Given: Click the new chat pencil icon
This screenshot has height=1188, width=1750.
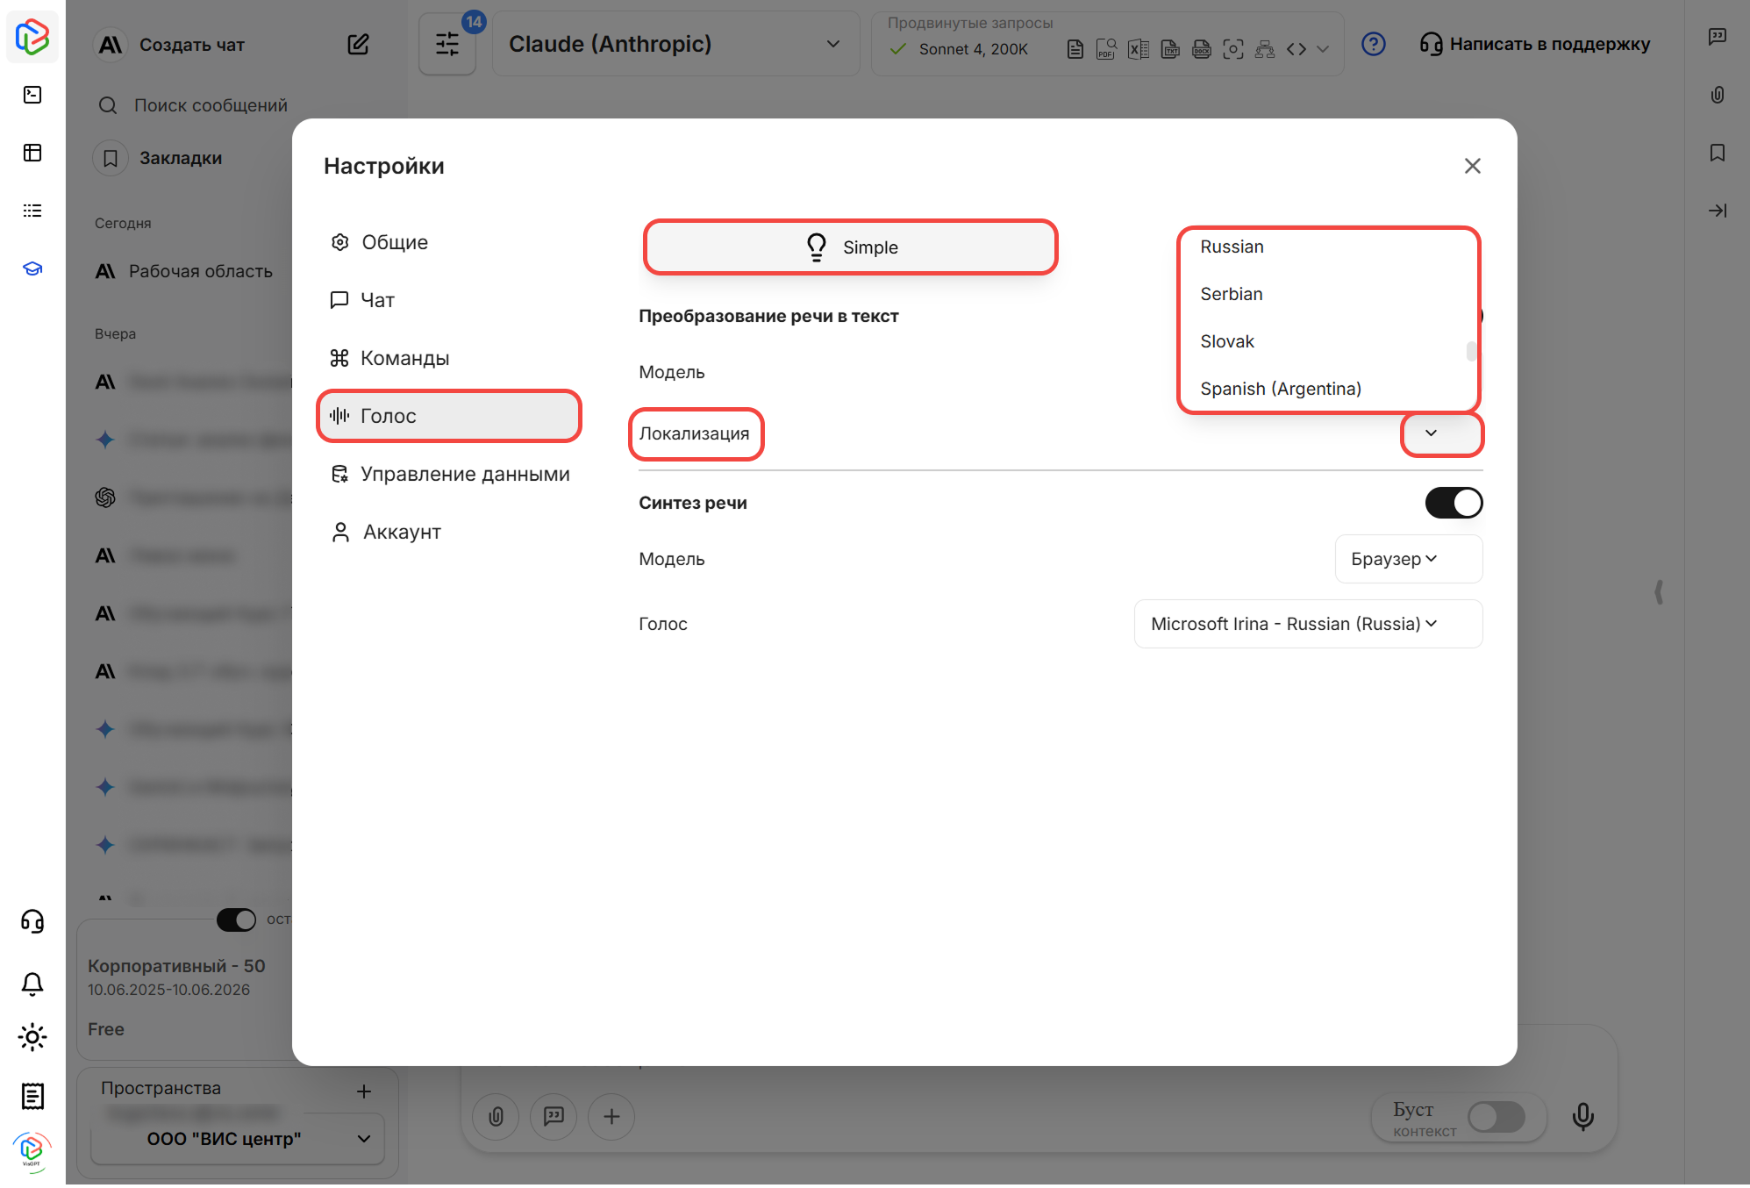Looking at the screenshot, I should tap(358, 44).
